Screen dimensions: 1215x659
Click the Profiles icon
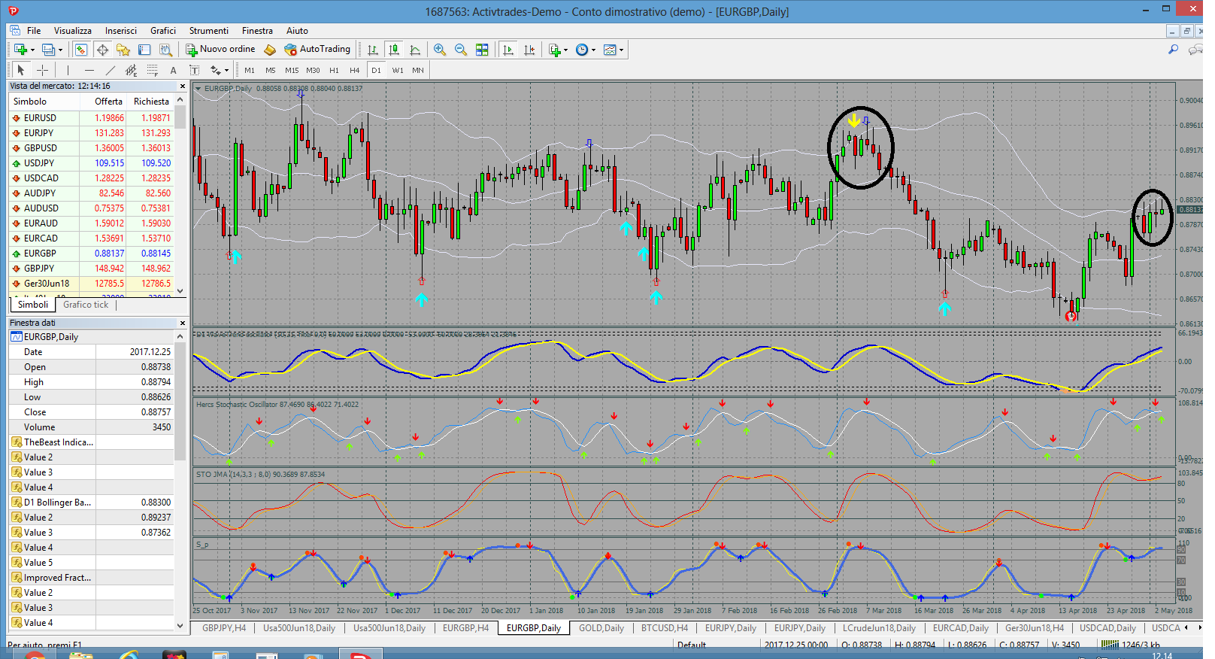click(49, 50)
